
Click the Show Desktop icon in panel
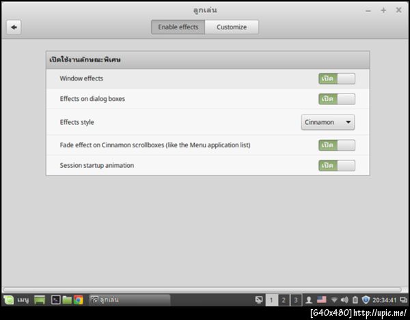(40, 300)
